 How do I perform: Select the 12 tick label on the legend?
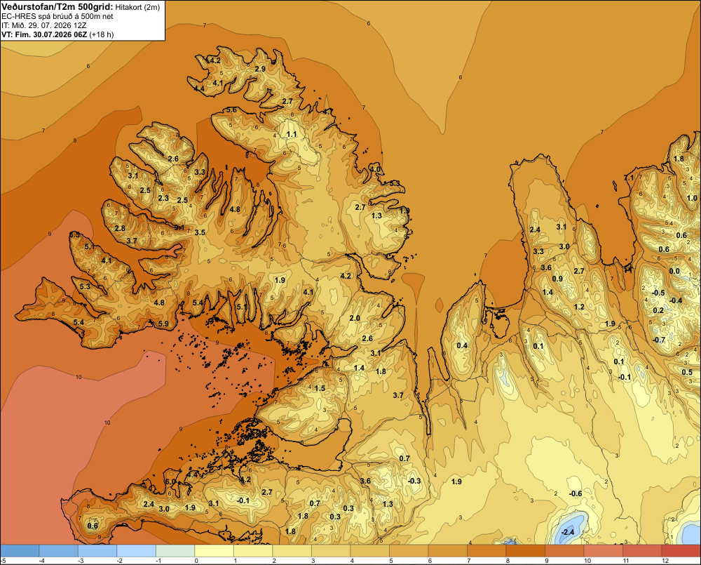click(665, 561)
